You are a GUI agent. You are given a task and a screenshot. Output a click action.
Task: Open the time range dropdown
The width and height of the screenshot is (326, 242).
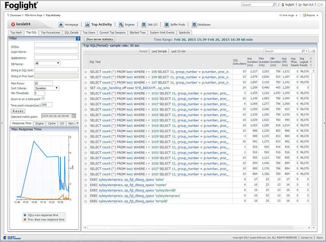[x=288, y=15]
